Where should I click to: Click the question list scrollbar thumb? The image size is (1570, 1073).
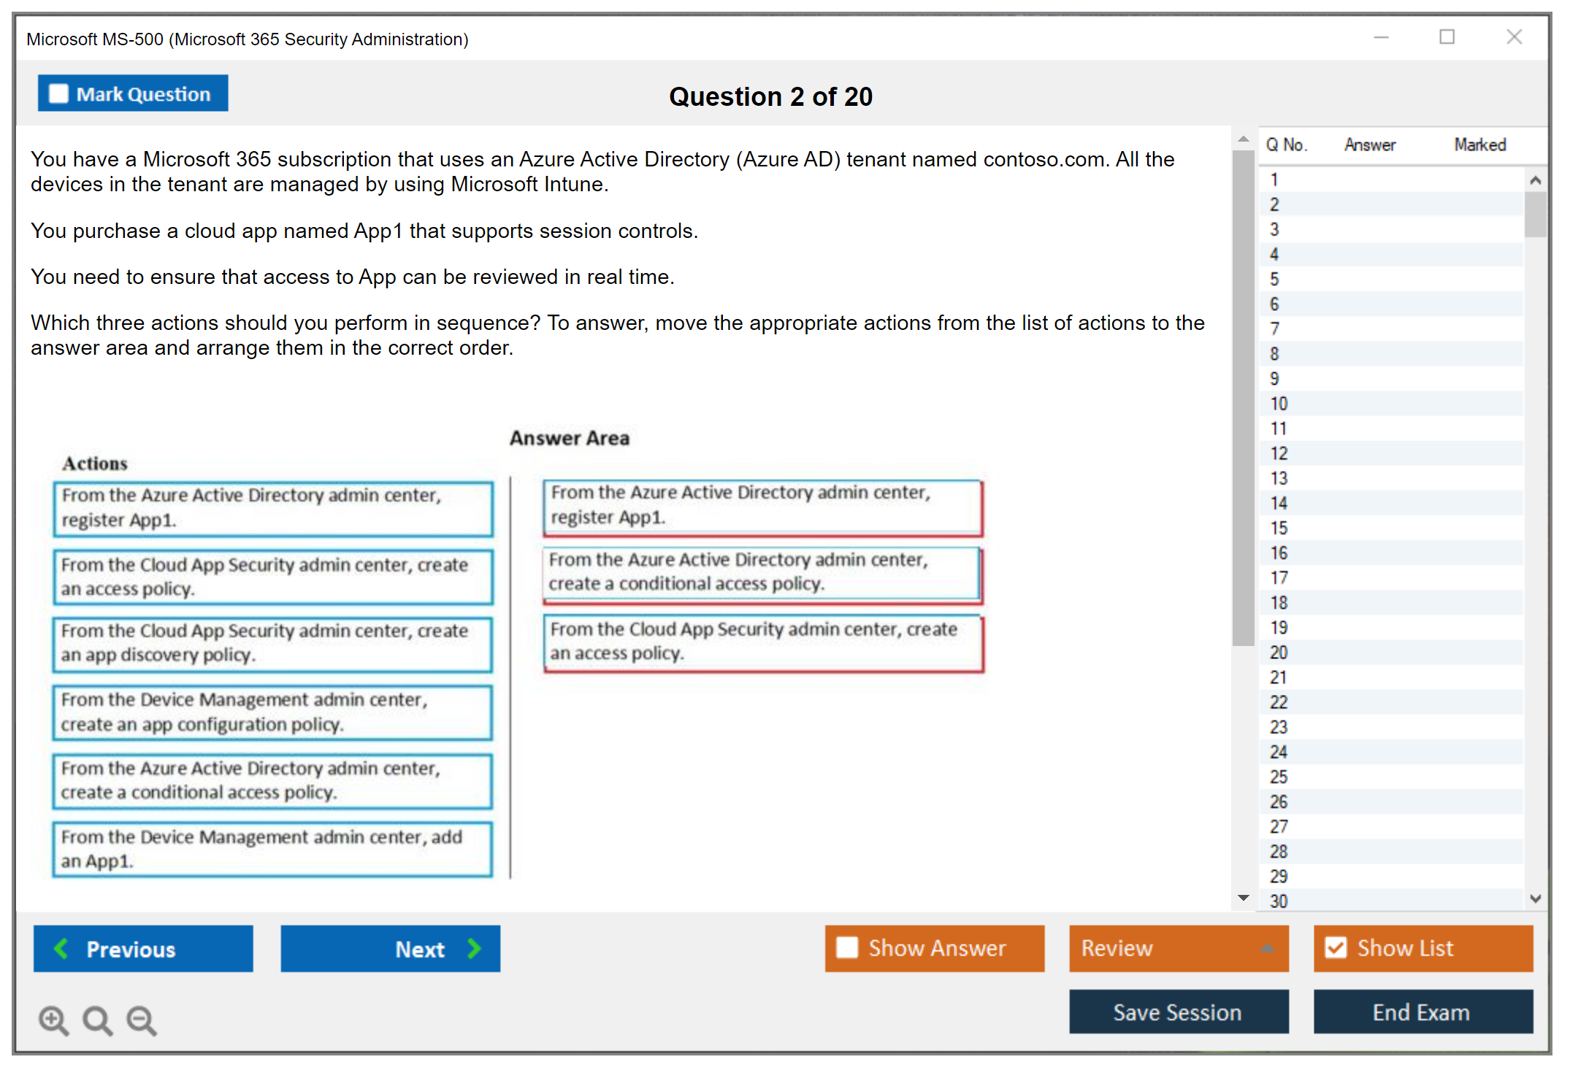tap(1535, 214)
